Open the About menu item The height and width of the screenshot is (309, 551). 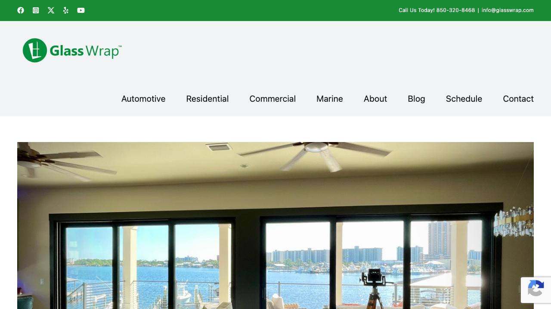(x=375, y=99)
